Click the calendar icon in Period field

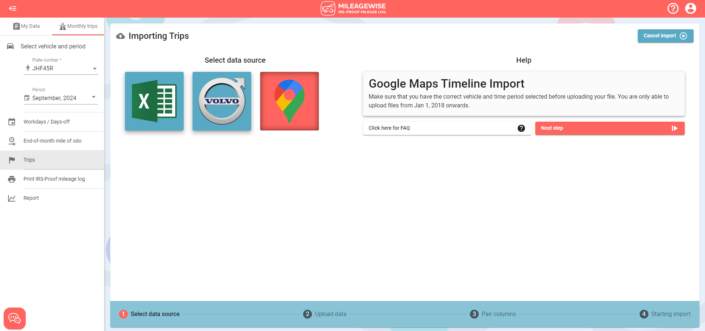pos(27,98)
